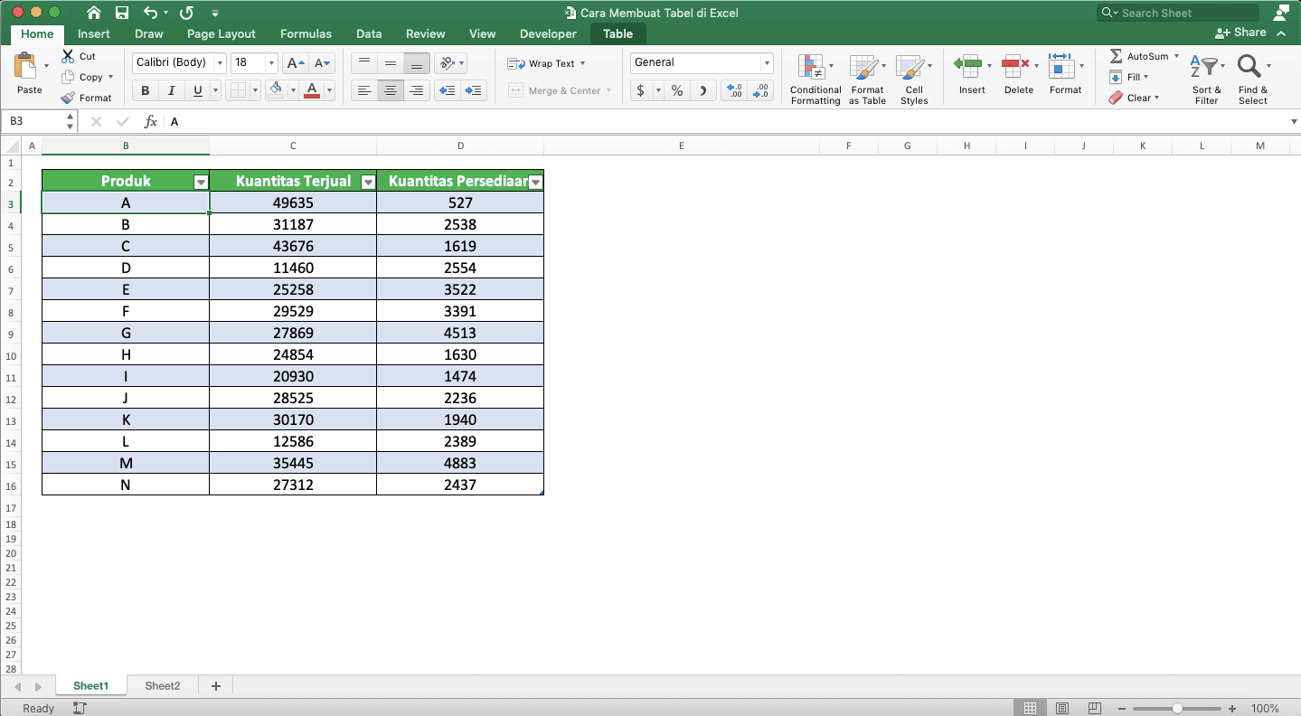Click the Format painter brush icon
This screenshot has height=716, width=1301.
pyautogui.click(x=68, y=98)
